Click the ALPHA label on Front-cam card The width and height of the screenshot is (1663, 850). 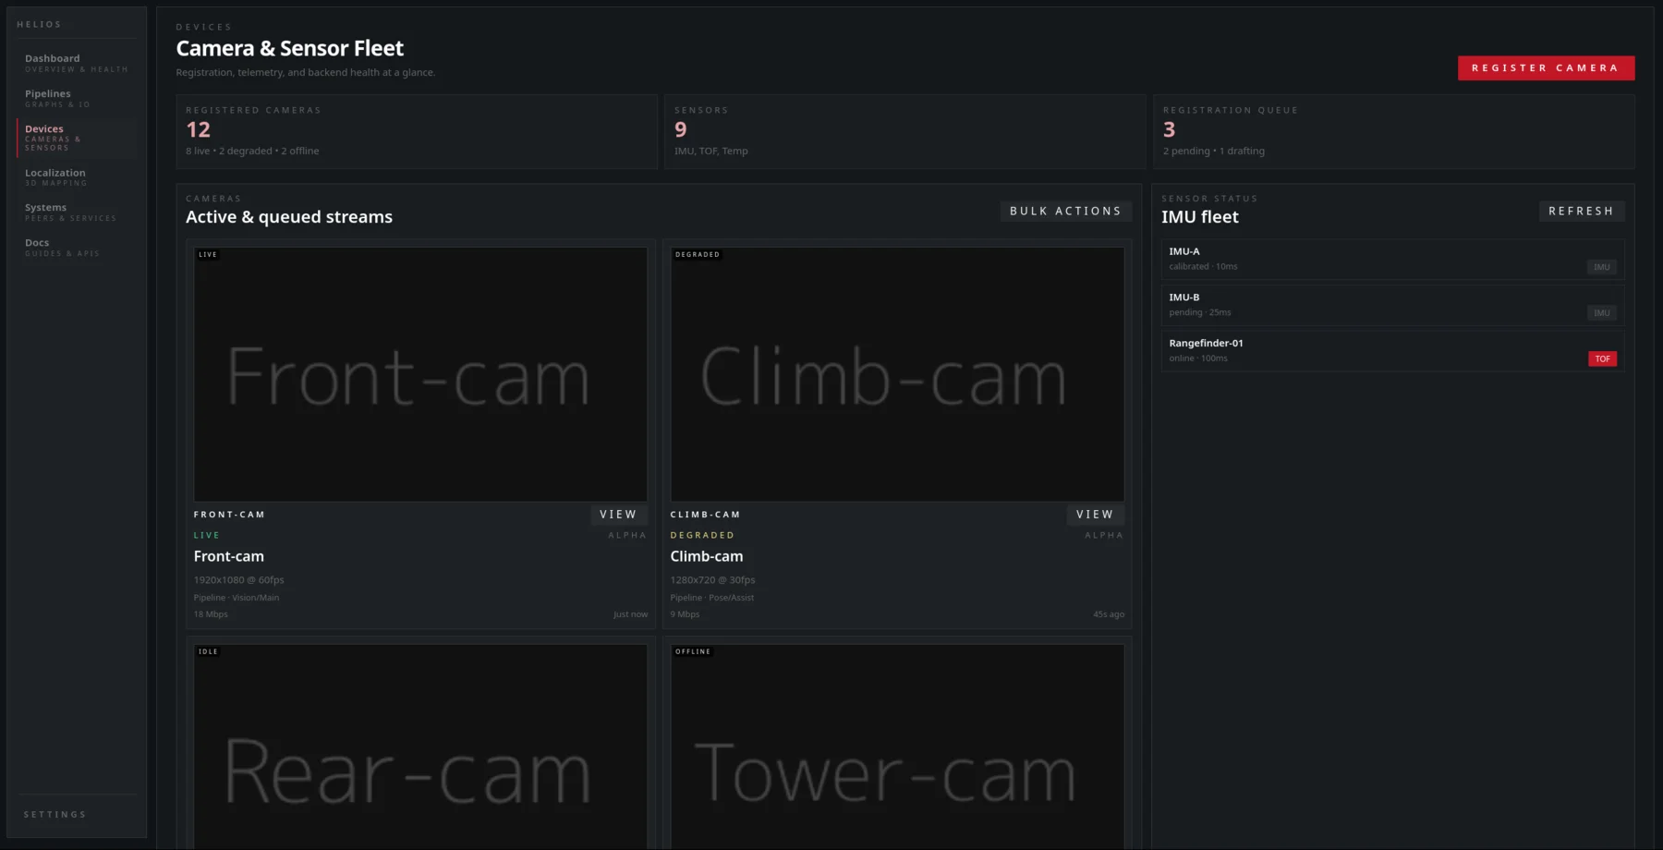[x=627, y=536]
